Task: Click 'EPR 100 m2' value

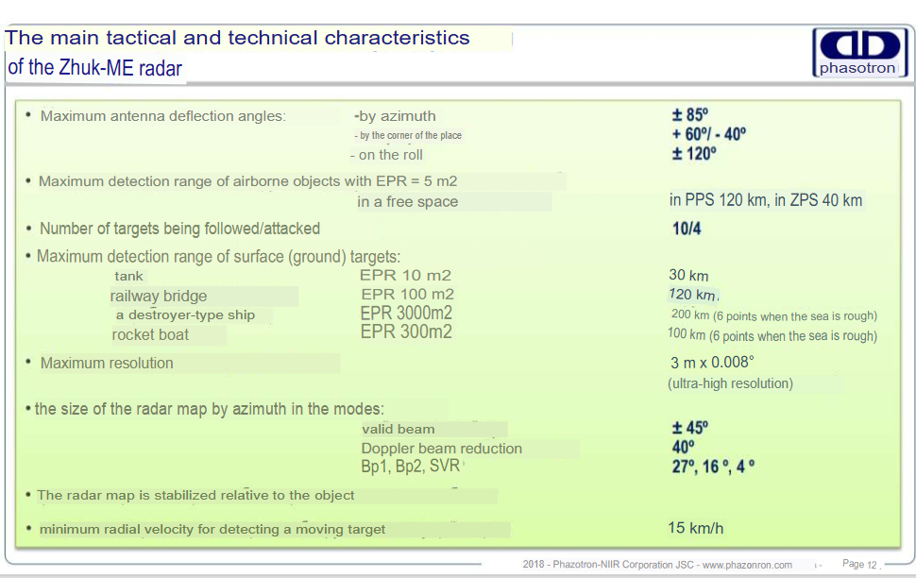Action: (407, 294)
